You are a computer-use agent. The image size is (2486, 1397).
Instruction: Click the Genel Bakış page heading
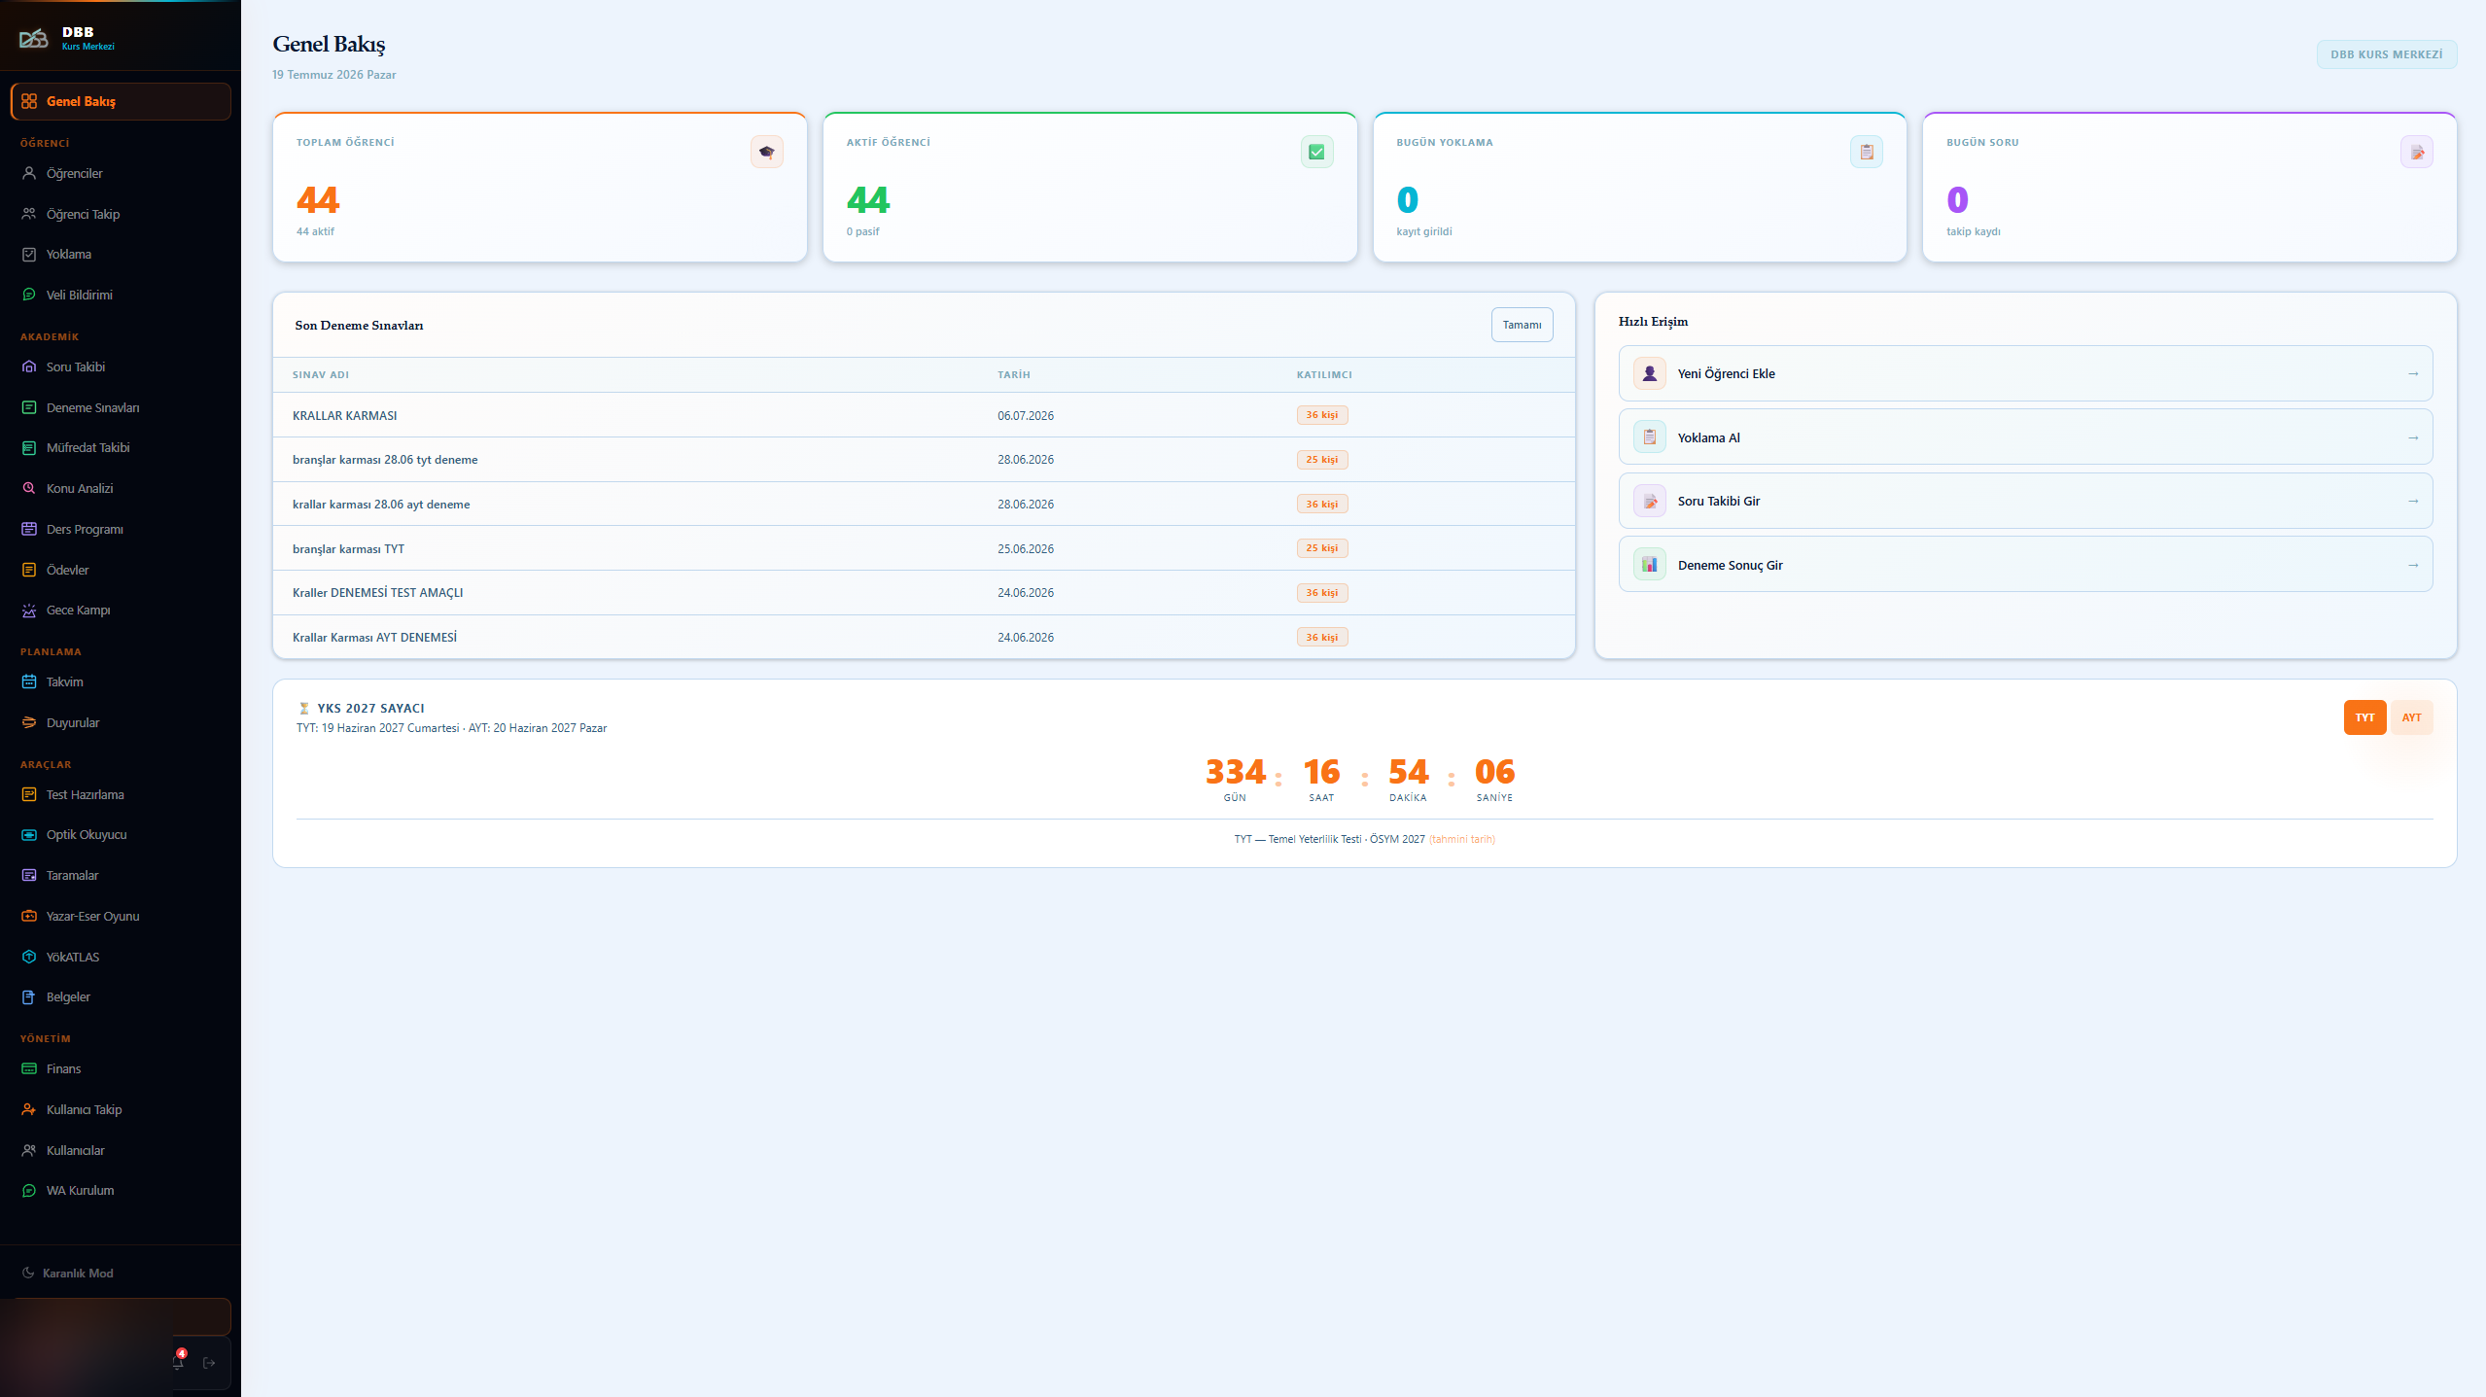[329, 44]
